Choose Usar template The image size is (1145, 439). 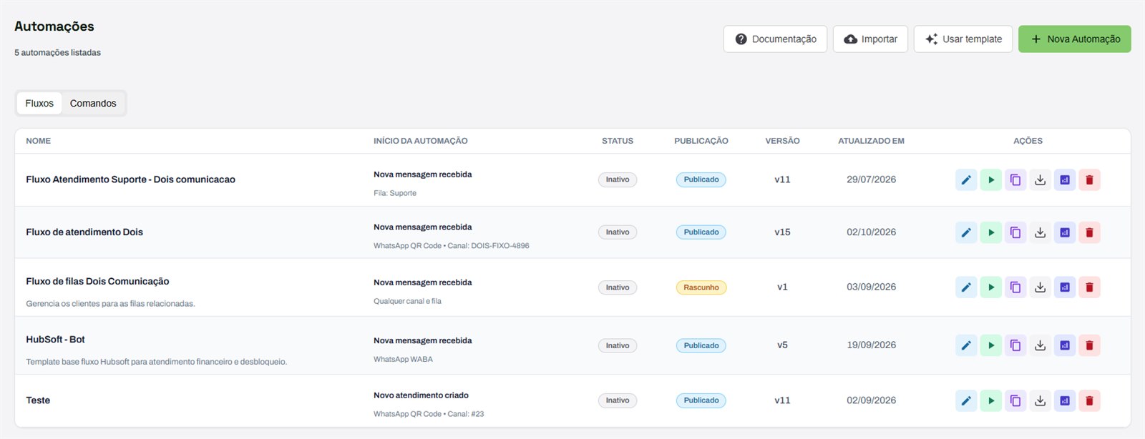tap(963, 39)
